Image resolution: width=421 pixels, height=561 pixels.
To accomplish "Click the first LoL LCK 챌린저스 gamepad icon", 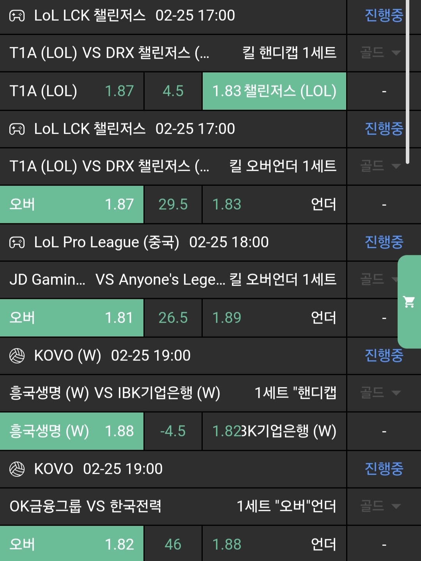I will tap(17, 16).
